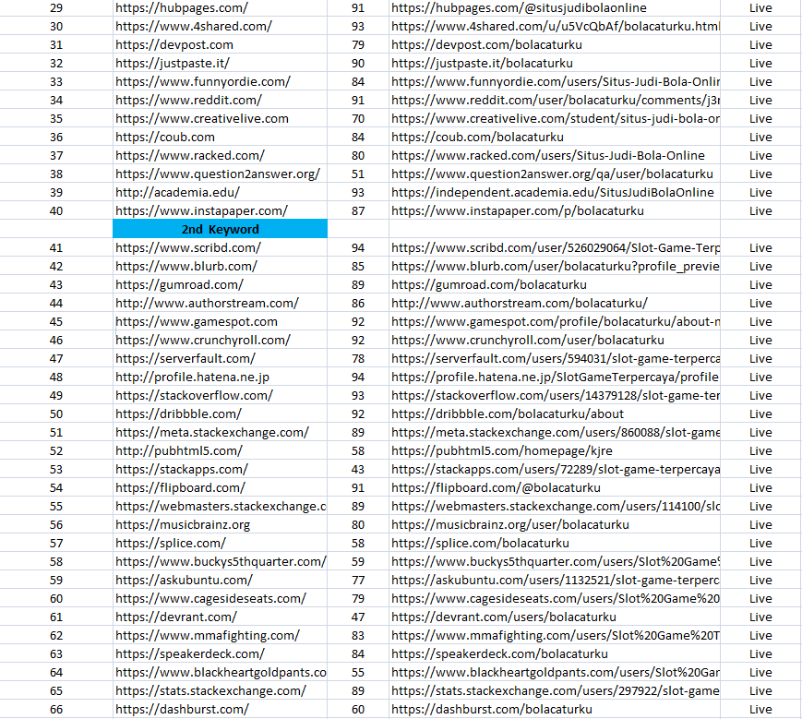Viewport: 802px width, 719px height.
Task: Click the https://www.cagesideseats.com/ cell
Action: (220, 598)
